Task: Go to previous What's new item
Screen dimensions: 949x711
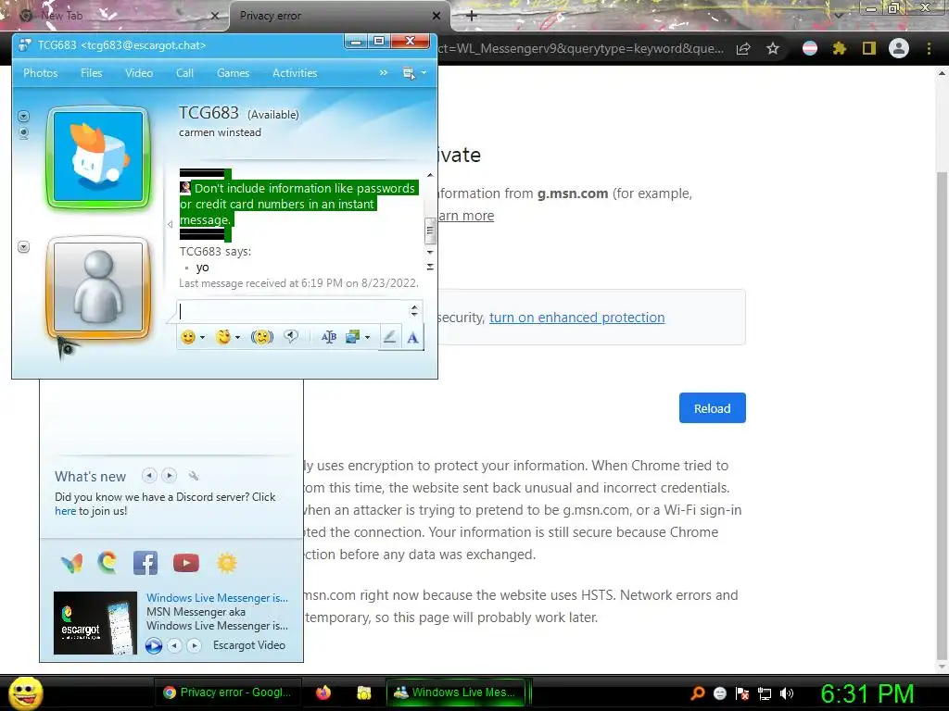Action: [149, 476]
